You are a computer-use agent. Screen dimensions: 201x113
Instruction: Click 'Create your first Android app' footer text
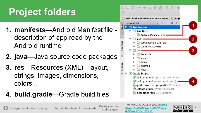click(x=109, y=108)
